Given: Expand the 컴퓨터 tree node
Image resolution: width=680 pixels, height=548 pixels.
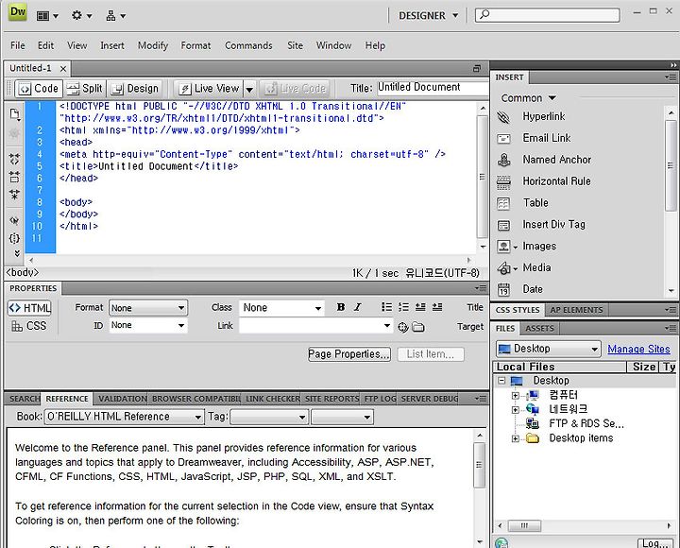Looking at the screenshot, I should click(x=516, y=396).
